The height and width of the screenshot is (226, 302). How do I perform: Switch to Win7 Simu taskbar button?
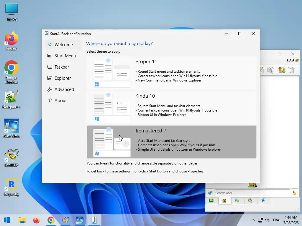(x=80, y=220)
